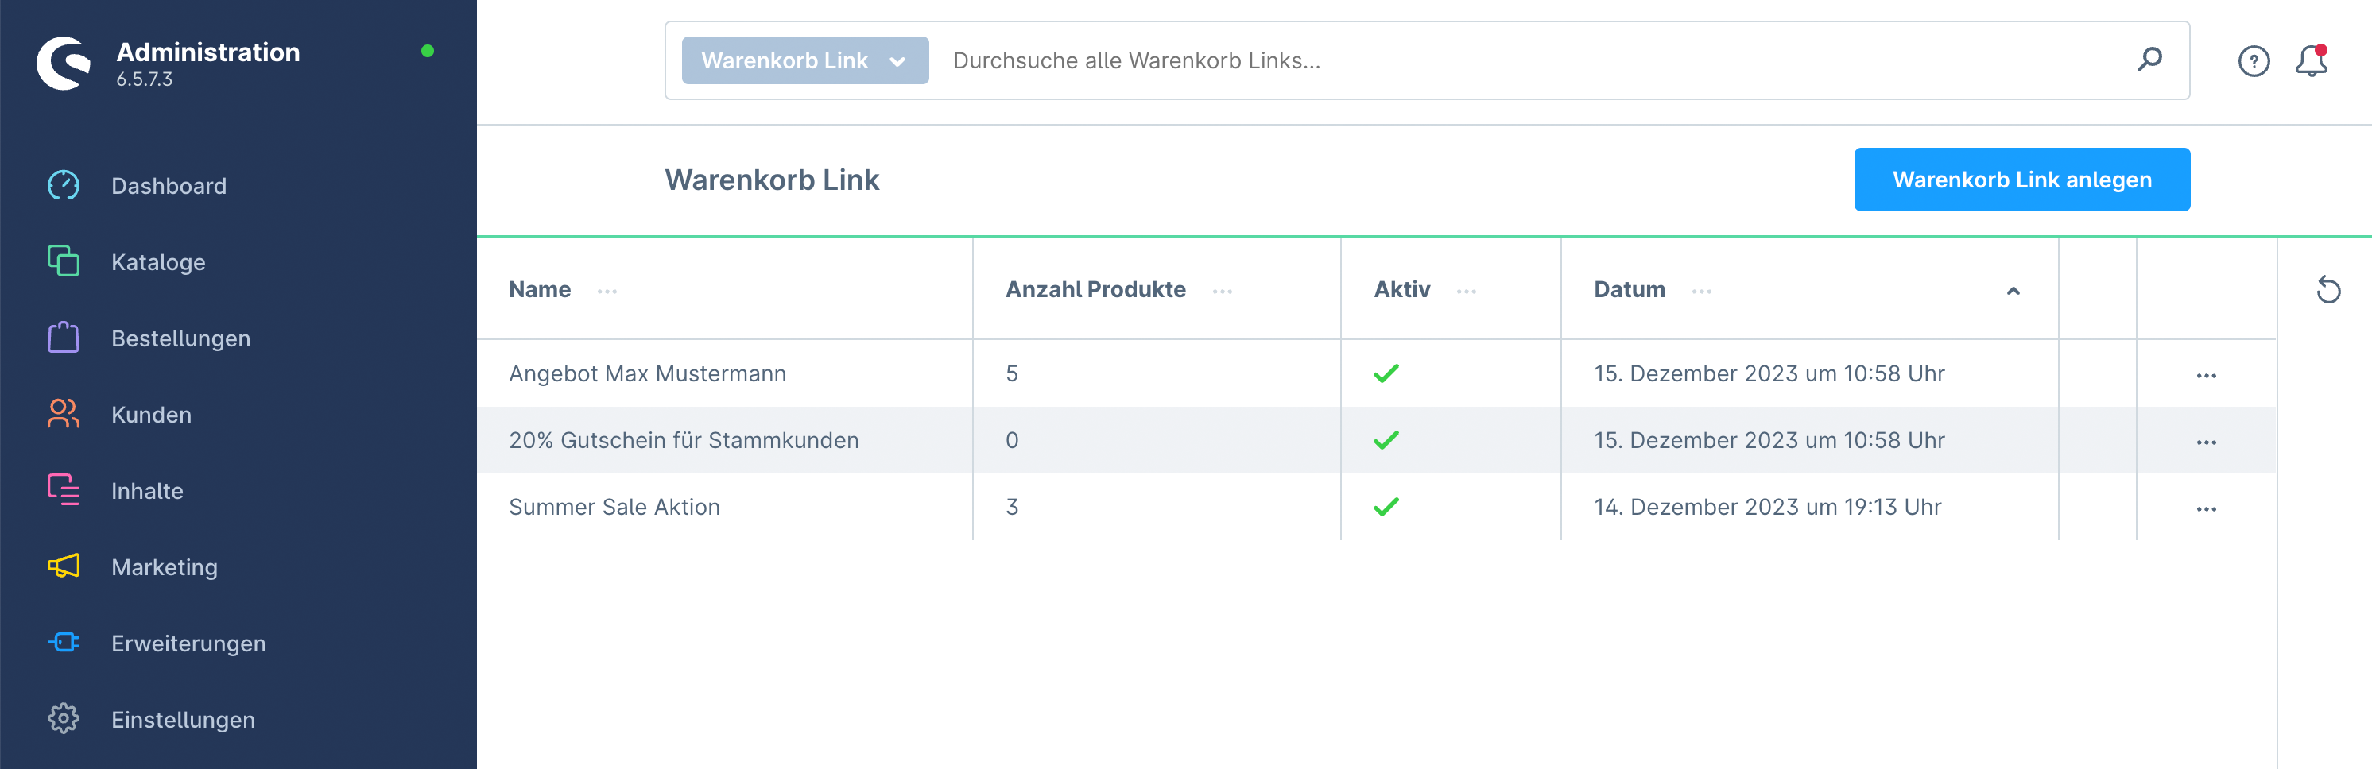Click the Einstellungen gear icon
This screenshot has height=769, width=2372.
coord(64,719)
